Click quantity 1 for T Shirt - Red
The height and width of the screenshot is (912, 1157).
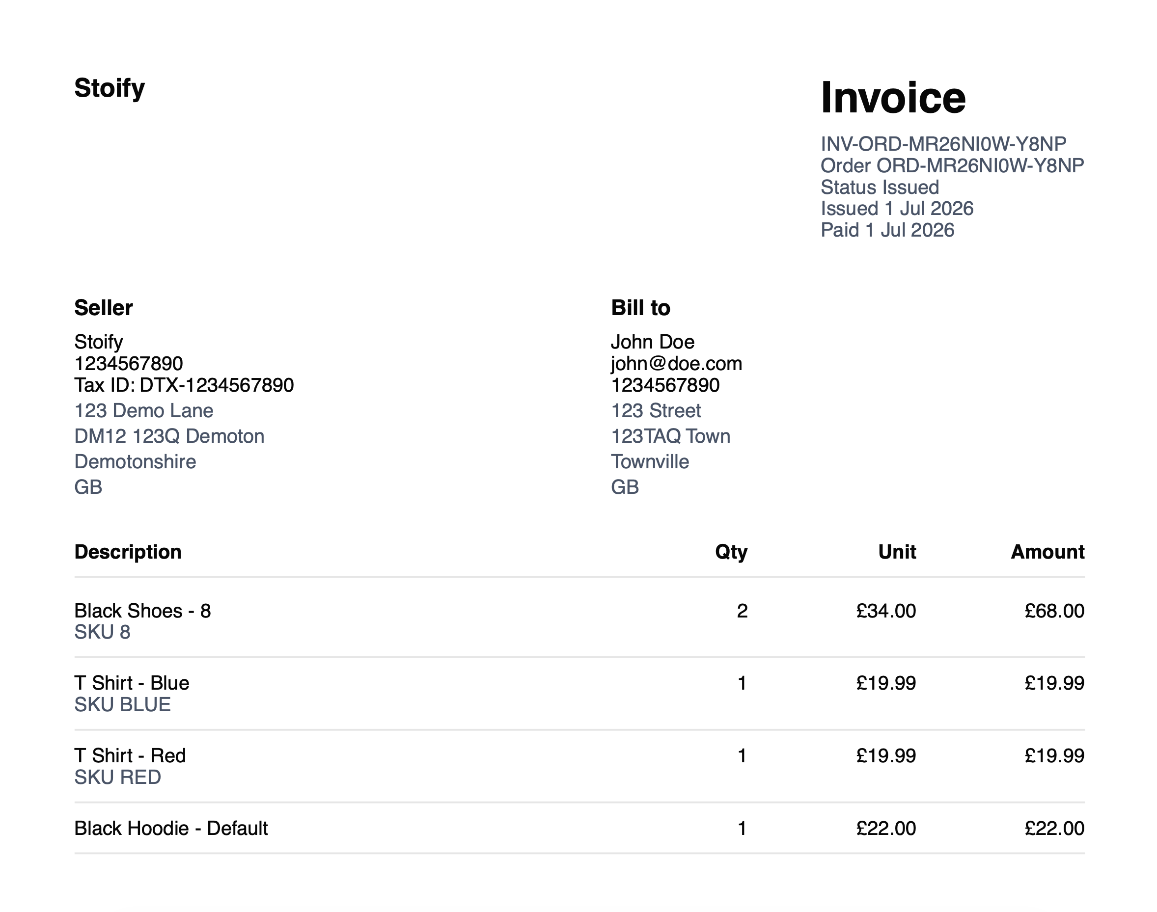742,756
